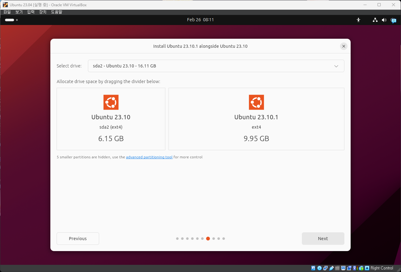Maximize the VirtualBox window
Image resolution: width=401 pixels, height=272 pixels.
tap(379, 5)
